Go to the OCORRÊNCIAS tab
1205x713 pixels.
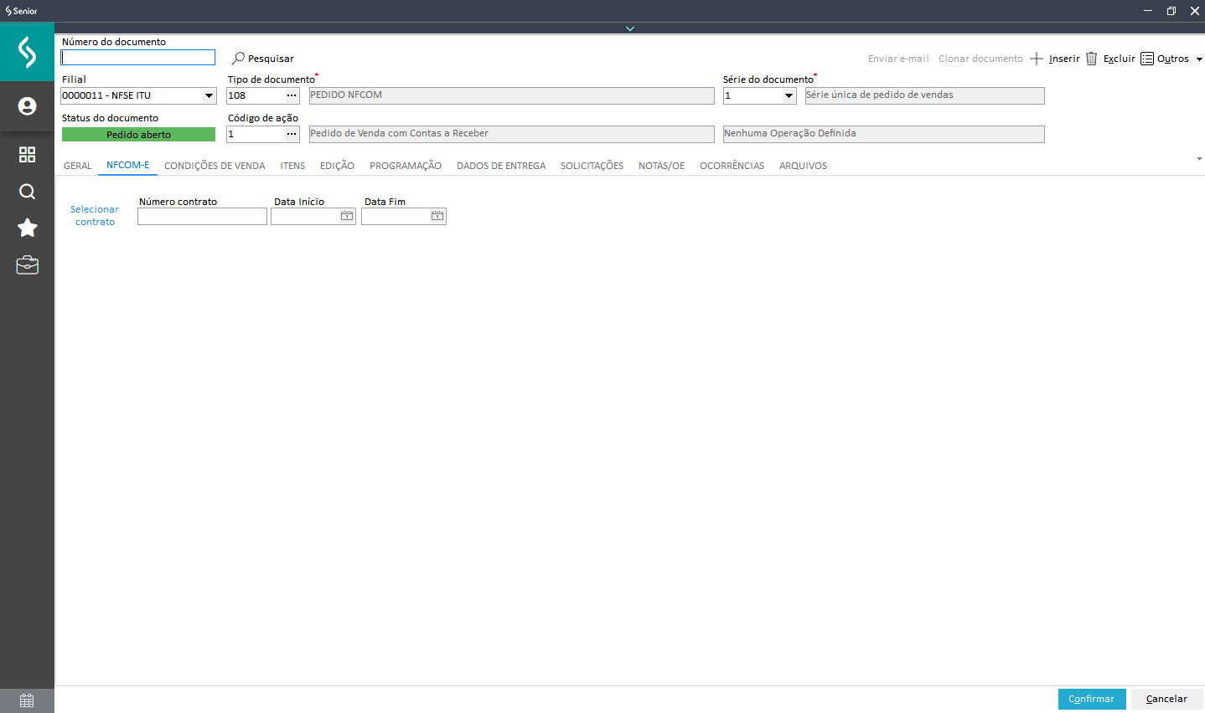pos(732,166)
